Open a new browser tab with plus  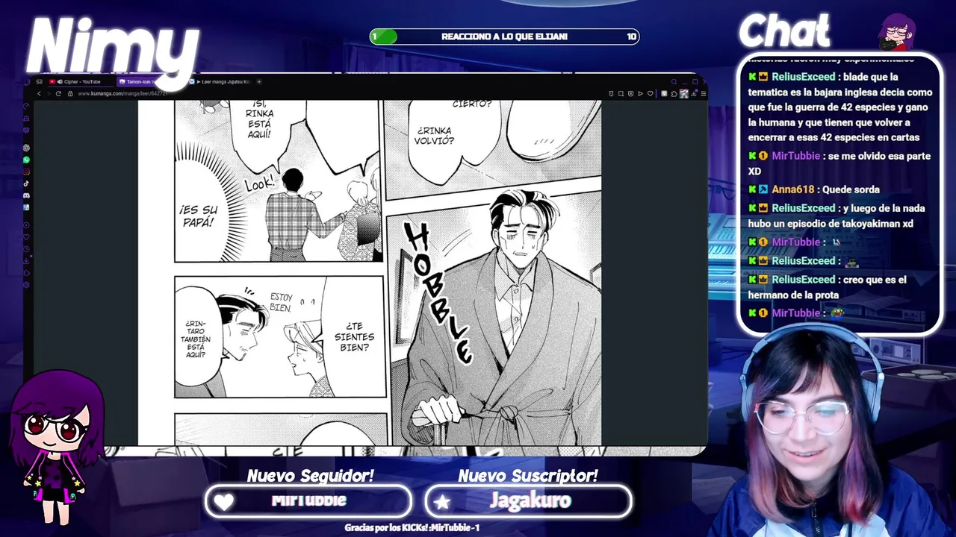point(259,81)
